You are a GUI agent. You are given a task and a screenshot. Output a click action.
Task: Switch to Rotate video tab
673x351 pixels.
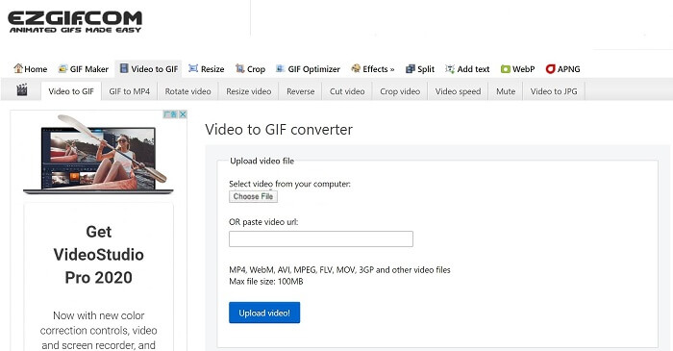click(x=188, y=91)
